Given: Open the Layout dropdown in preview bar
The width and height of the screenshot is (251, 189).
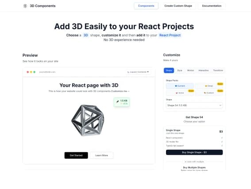Looking at the screenshot, I should click(x=138, y=72).
